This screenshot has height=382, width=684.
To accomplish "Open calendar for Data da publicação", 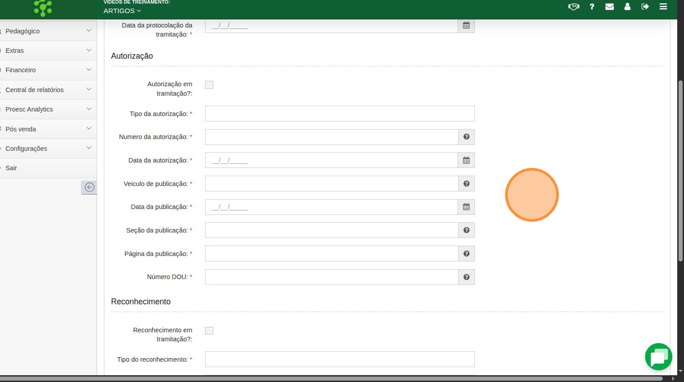I will pyautogui.click(x=466, y=207).
